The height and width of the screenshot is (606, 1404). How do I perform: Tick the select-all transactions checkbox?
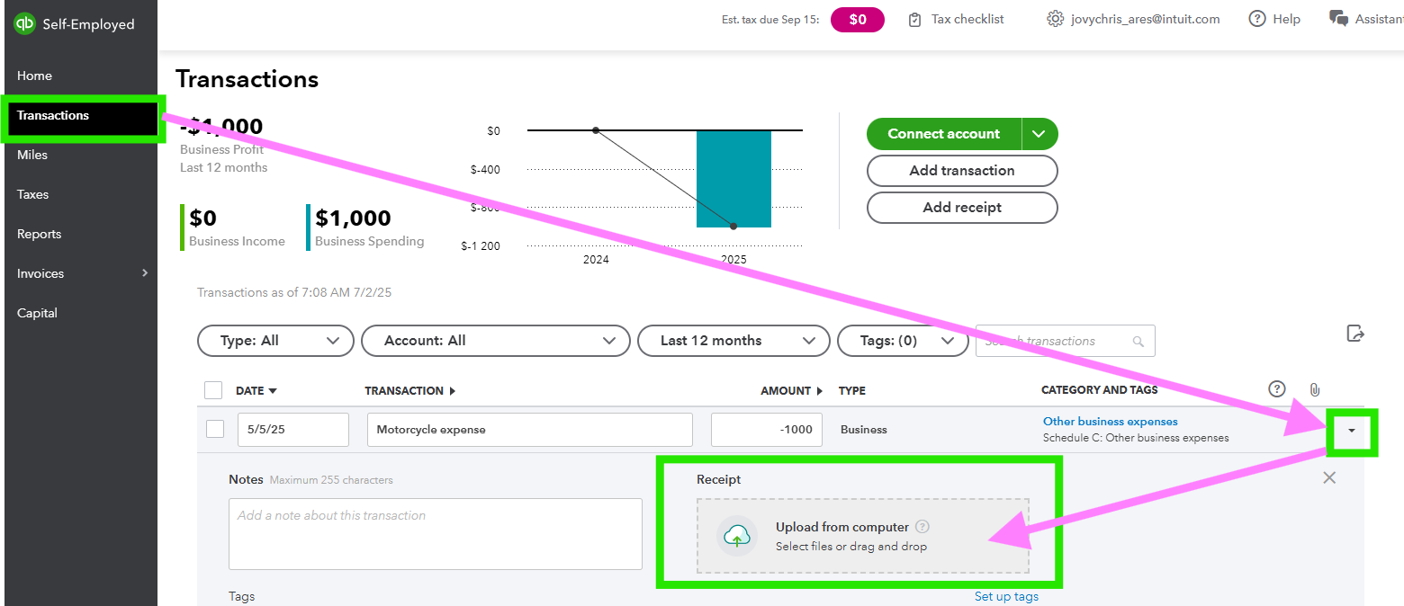click(x=213, y=390)
